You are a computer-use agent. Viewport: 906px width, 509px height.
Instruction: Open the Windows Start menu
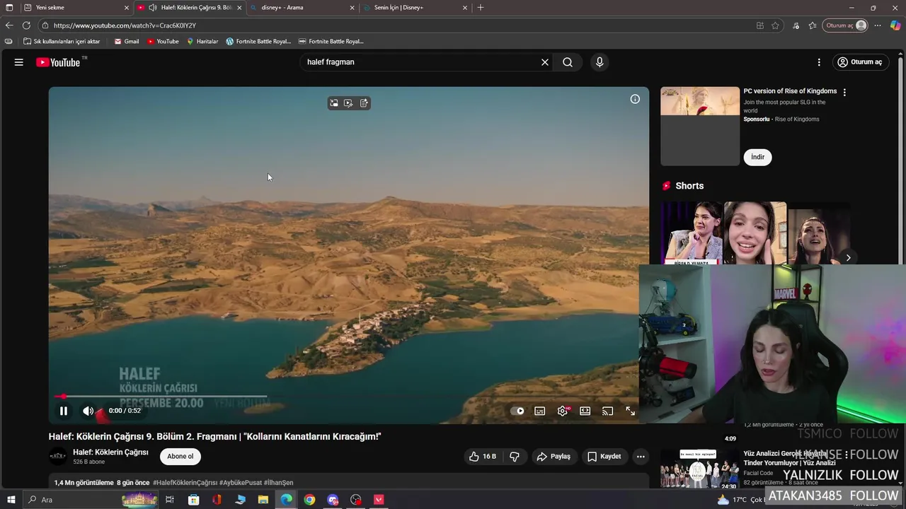(11, 500)
